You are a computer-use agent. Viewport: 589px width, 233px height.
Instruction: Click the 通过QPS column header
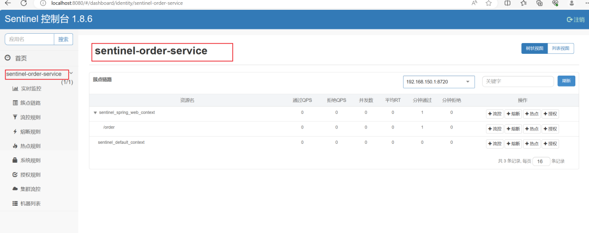302,100
